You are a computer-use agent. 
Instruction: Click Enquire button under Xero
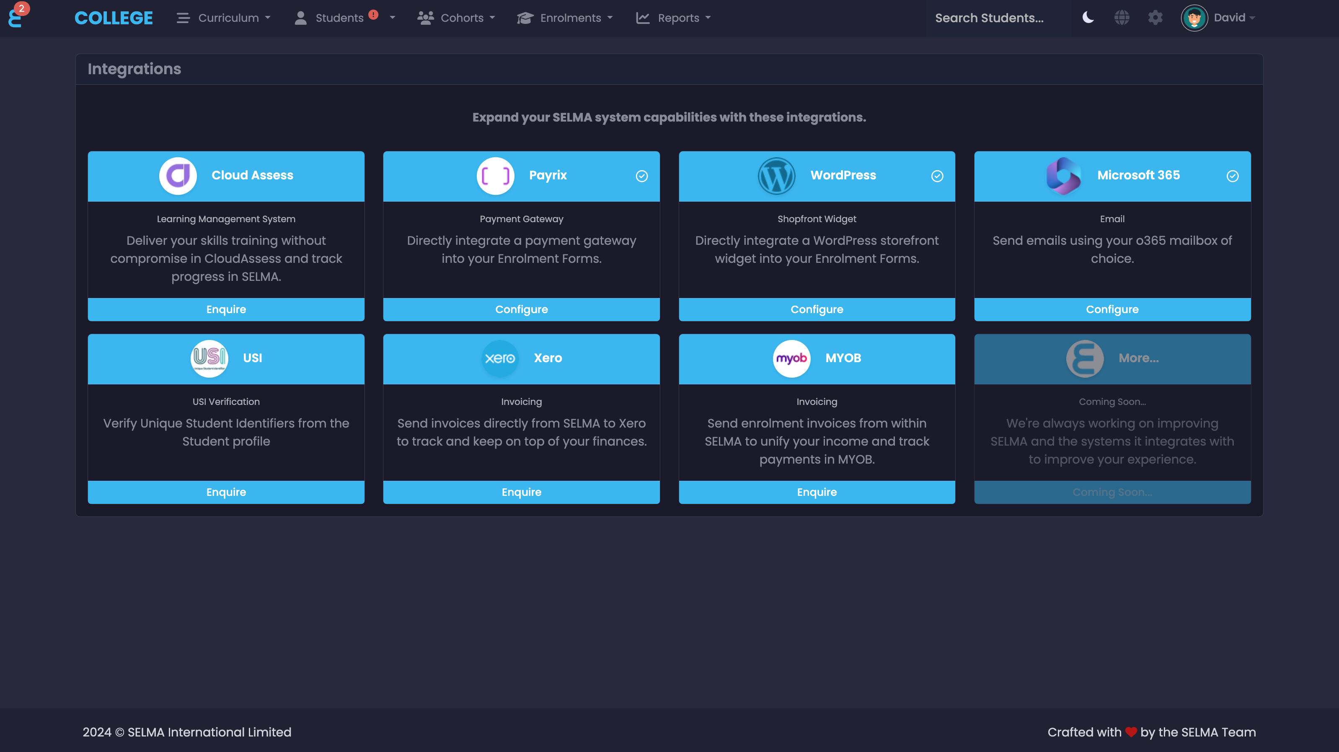[x=521, y=492]
